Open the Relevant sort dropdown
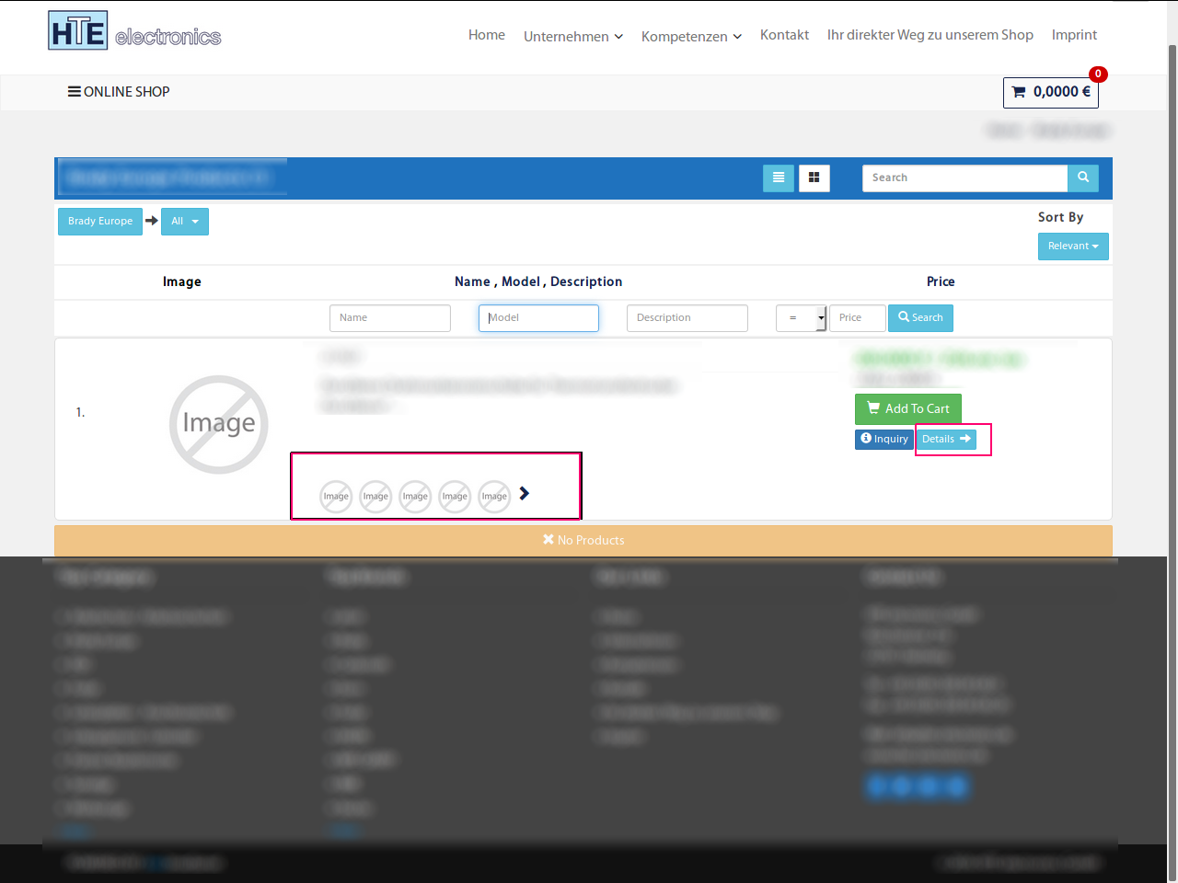The height and width of the screenshot is (883, 1178). (1073, 247)
